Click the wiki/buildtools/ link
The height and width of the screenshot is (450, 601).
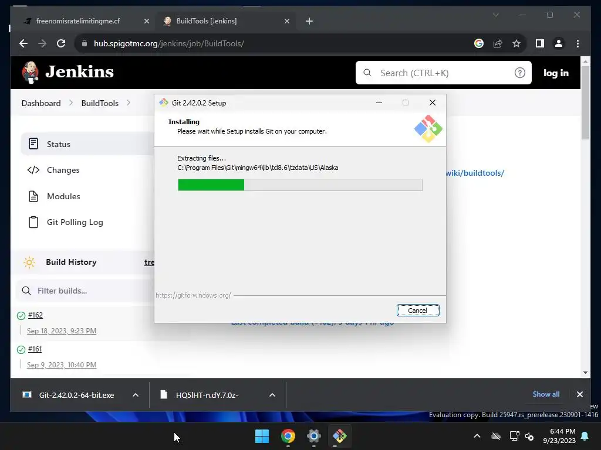475,173
